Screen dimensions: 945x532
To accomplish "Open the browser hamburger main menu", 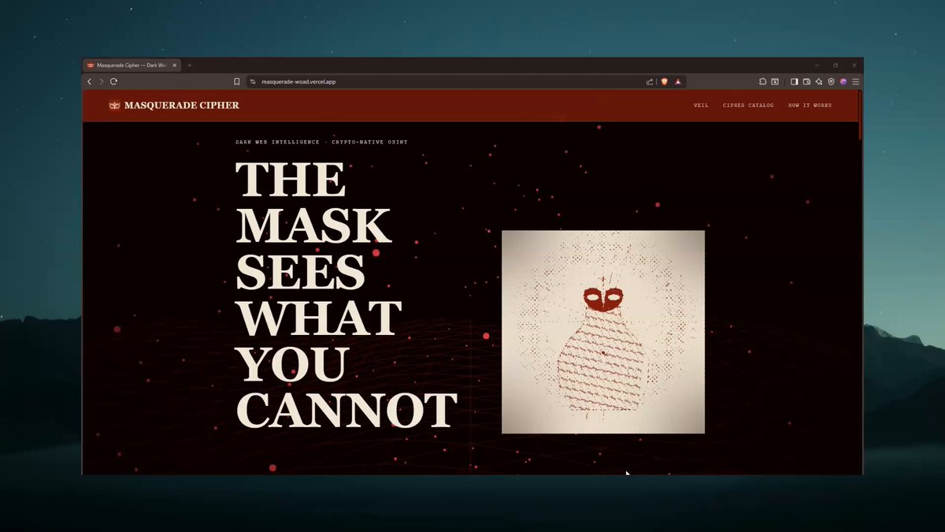I will tap(855, 81).
